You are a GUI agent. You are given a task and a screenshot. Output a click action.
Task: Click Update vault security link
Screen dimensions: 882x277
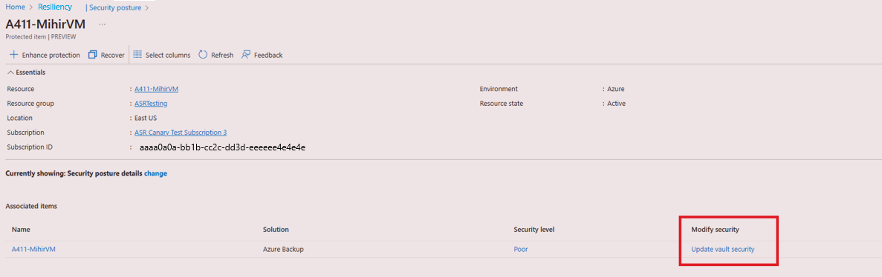pyautogui.click(x=723, y=250)
